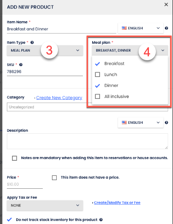Open the Item Type MEAL PLAN dropdown
The image size is (173, 224).
pos(45,50)
